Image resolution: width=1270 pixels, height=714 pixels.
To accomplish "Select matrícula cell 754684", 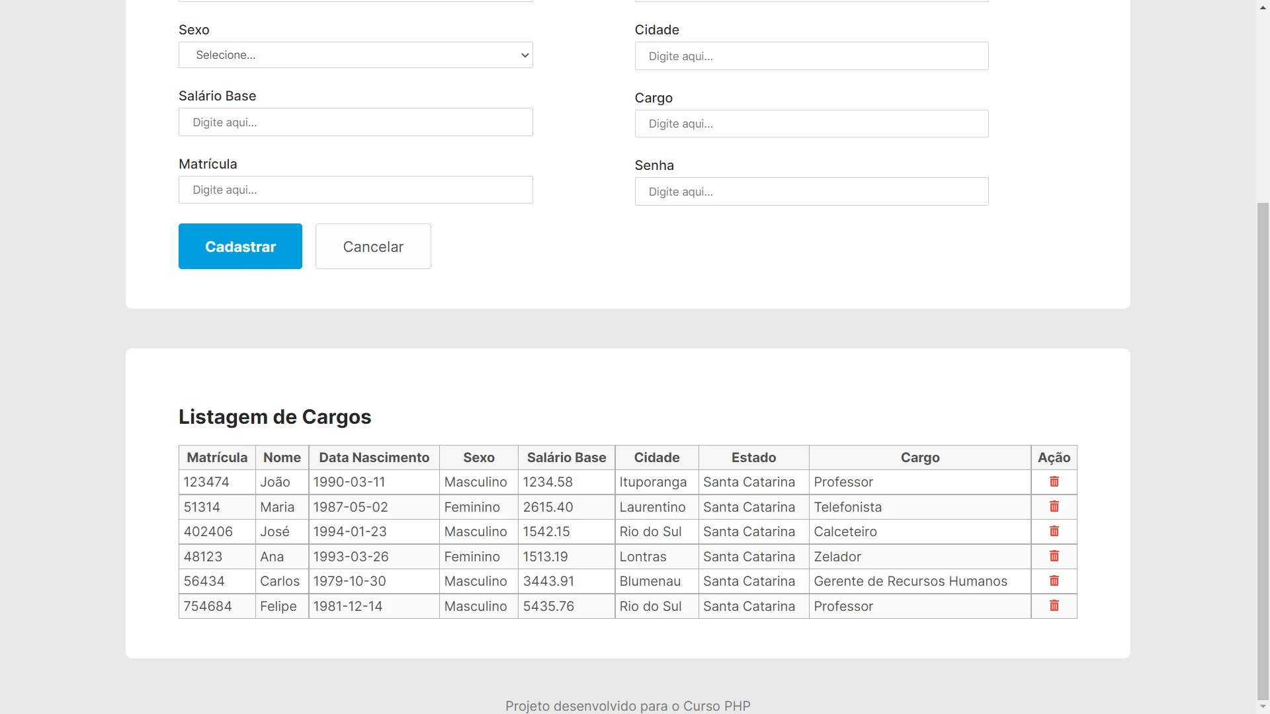I will [217, 606].
